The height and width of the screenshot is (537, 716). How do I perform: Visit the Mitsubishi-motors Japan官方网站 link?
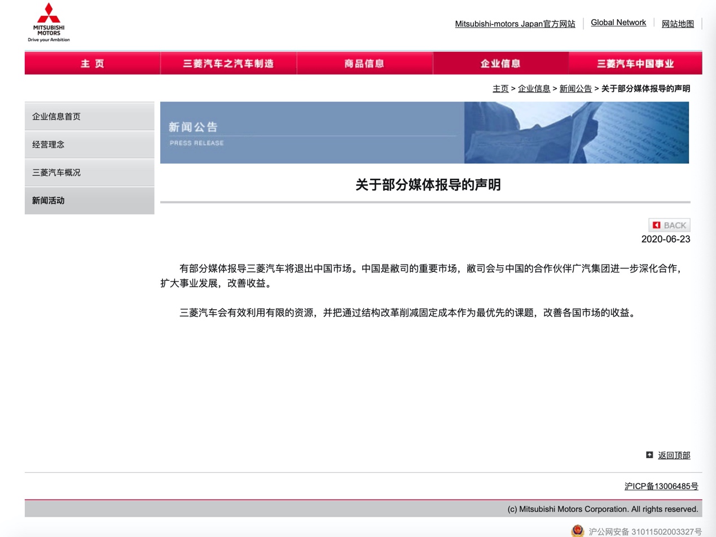(515, 24)
